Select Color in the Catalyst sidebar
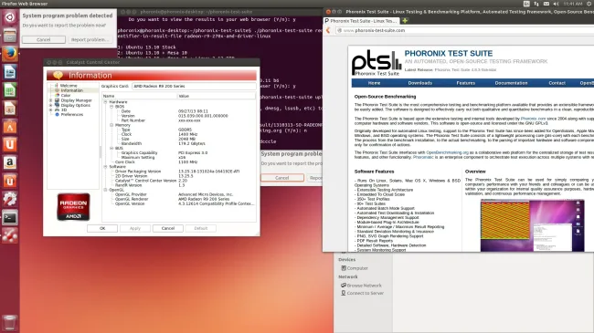The width and height of the screenshot is (594, 333). (66, 96)
